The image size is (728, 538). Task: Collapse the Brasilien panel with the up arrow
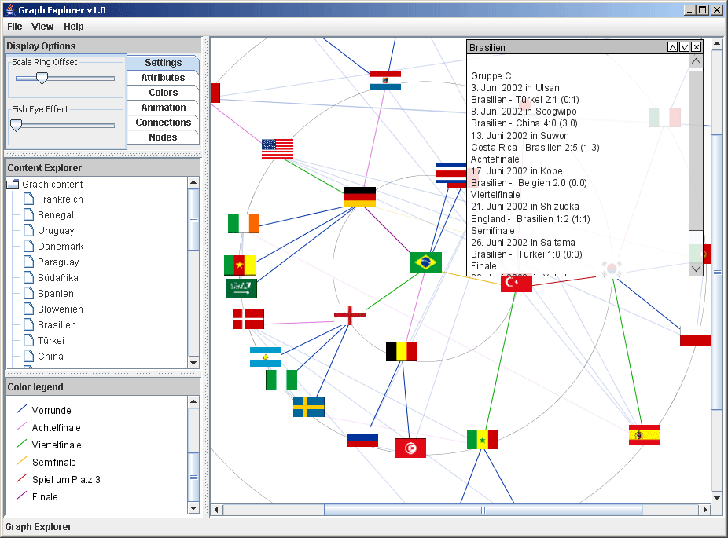(672, 47)
